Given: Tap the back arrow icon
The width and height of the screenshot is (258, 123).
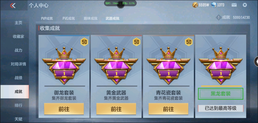Looking at the screenshot, I should coord(13,5).
